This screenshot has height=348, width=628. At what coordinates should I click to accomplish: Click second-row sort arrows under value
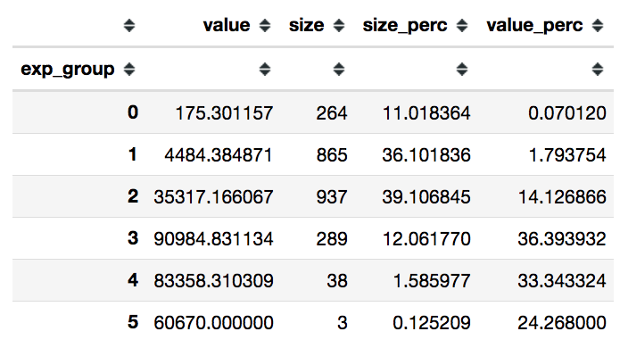[264, 70]
